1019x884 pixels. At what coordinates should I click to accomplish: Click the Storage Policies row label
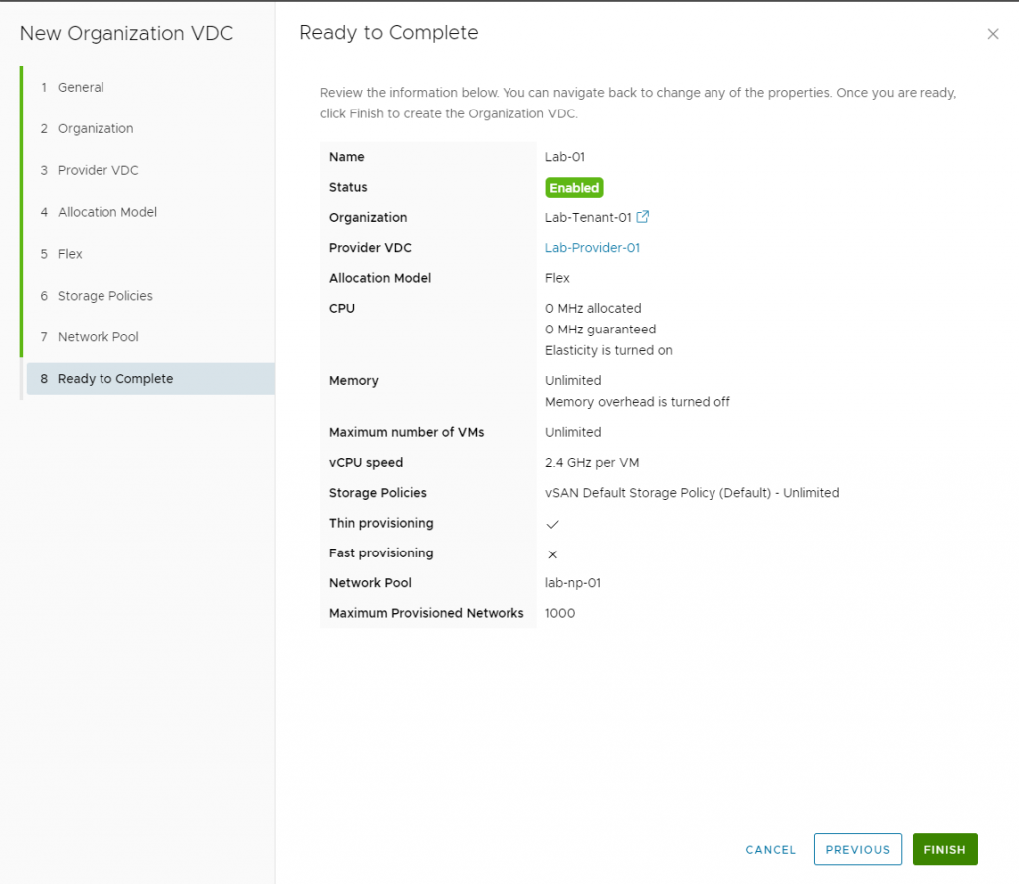(378, 493)
